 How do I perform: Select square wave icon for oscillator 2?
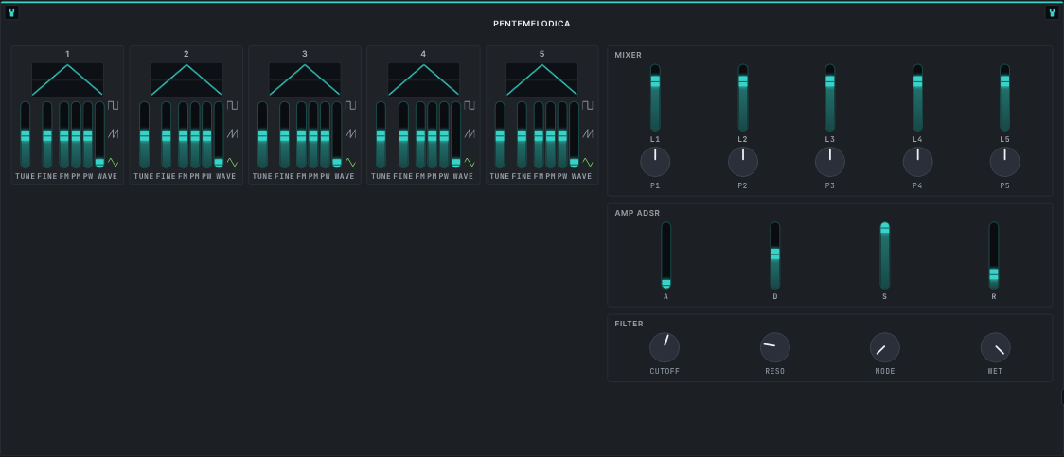[x=232, y=105]
